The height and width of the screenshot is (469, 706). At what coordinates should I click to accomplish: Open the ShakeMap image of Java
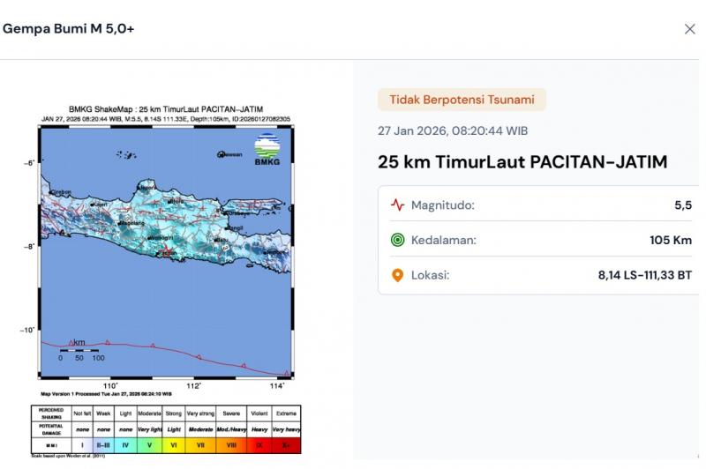pyautogui.click(x=166, y=251)
